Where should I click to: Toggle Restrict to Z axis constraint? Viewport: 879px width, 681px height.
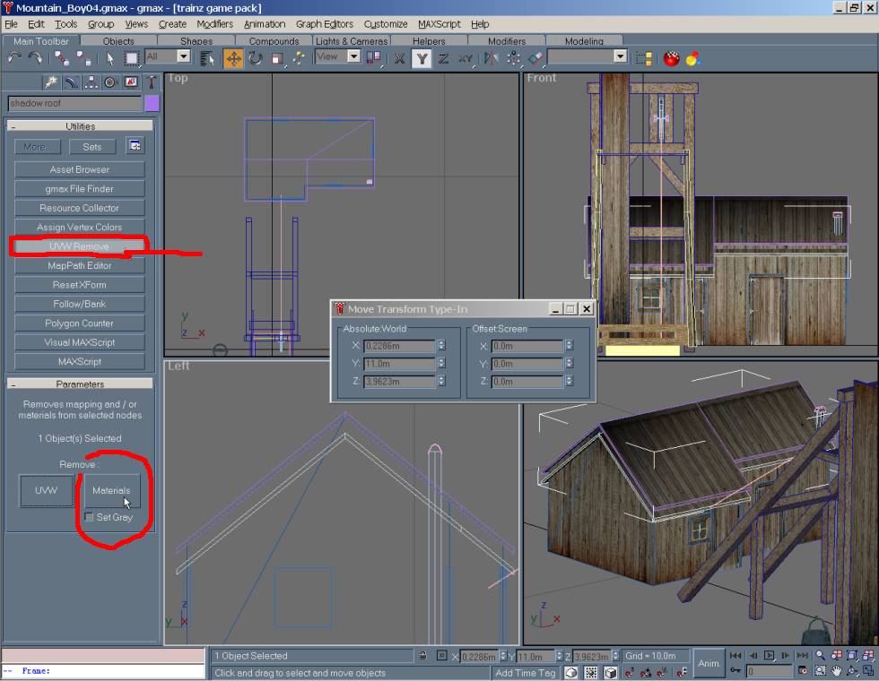pos(443,58)
